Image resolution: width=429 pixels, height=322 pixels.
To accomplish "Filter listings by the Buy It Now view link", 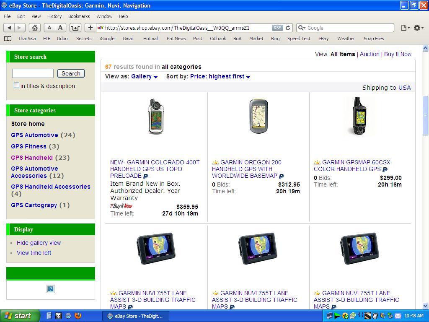I will pyautogui.click(x=398, y=54).
